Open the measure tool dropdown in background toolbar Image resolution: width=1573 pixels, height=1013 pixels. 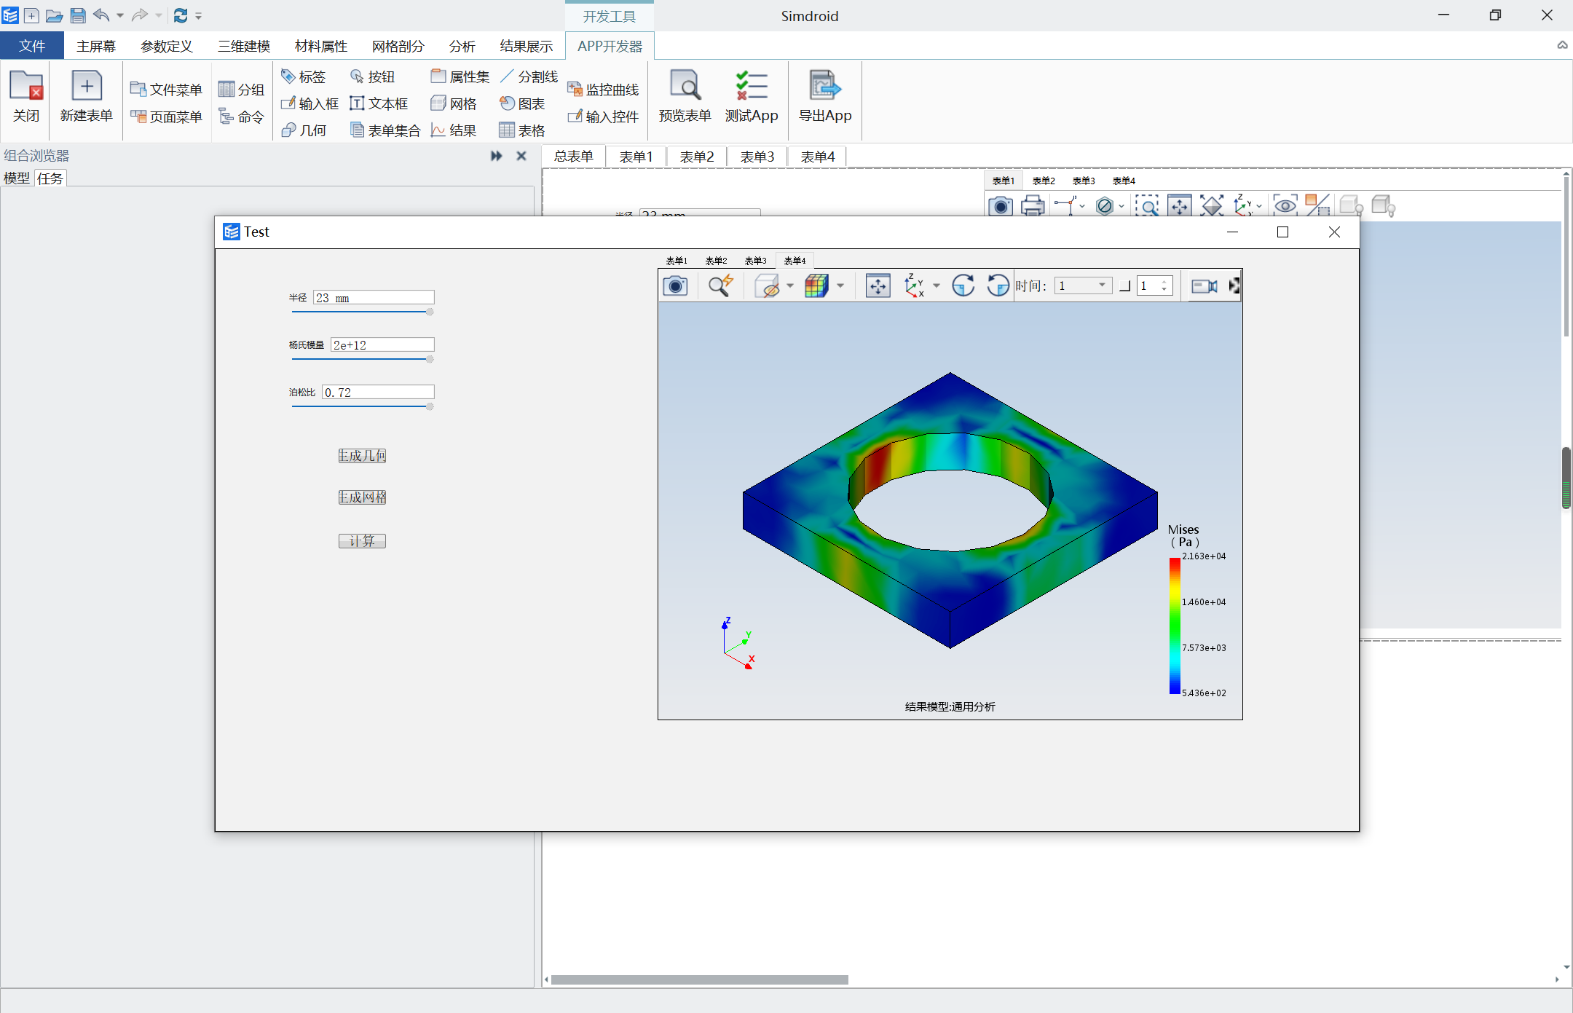[1082, 206]
